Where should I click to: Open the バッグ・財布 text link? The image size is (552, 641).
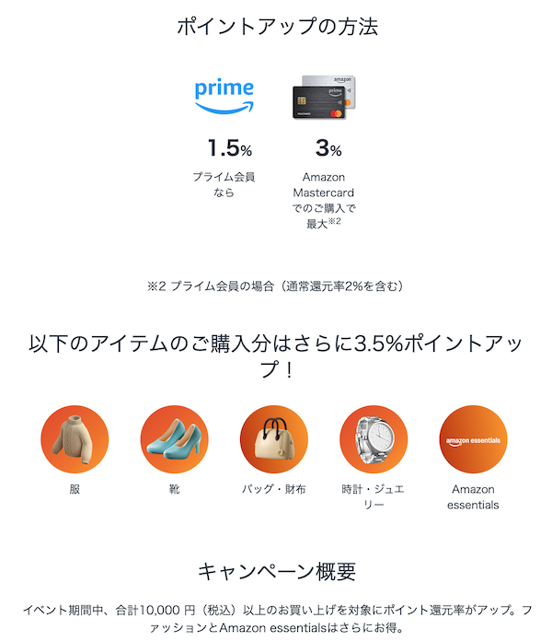coord(273,489)
